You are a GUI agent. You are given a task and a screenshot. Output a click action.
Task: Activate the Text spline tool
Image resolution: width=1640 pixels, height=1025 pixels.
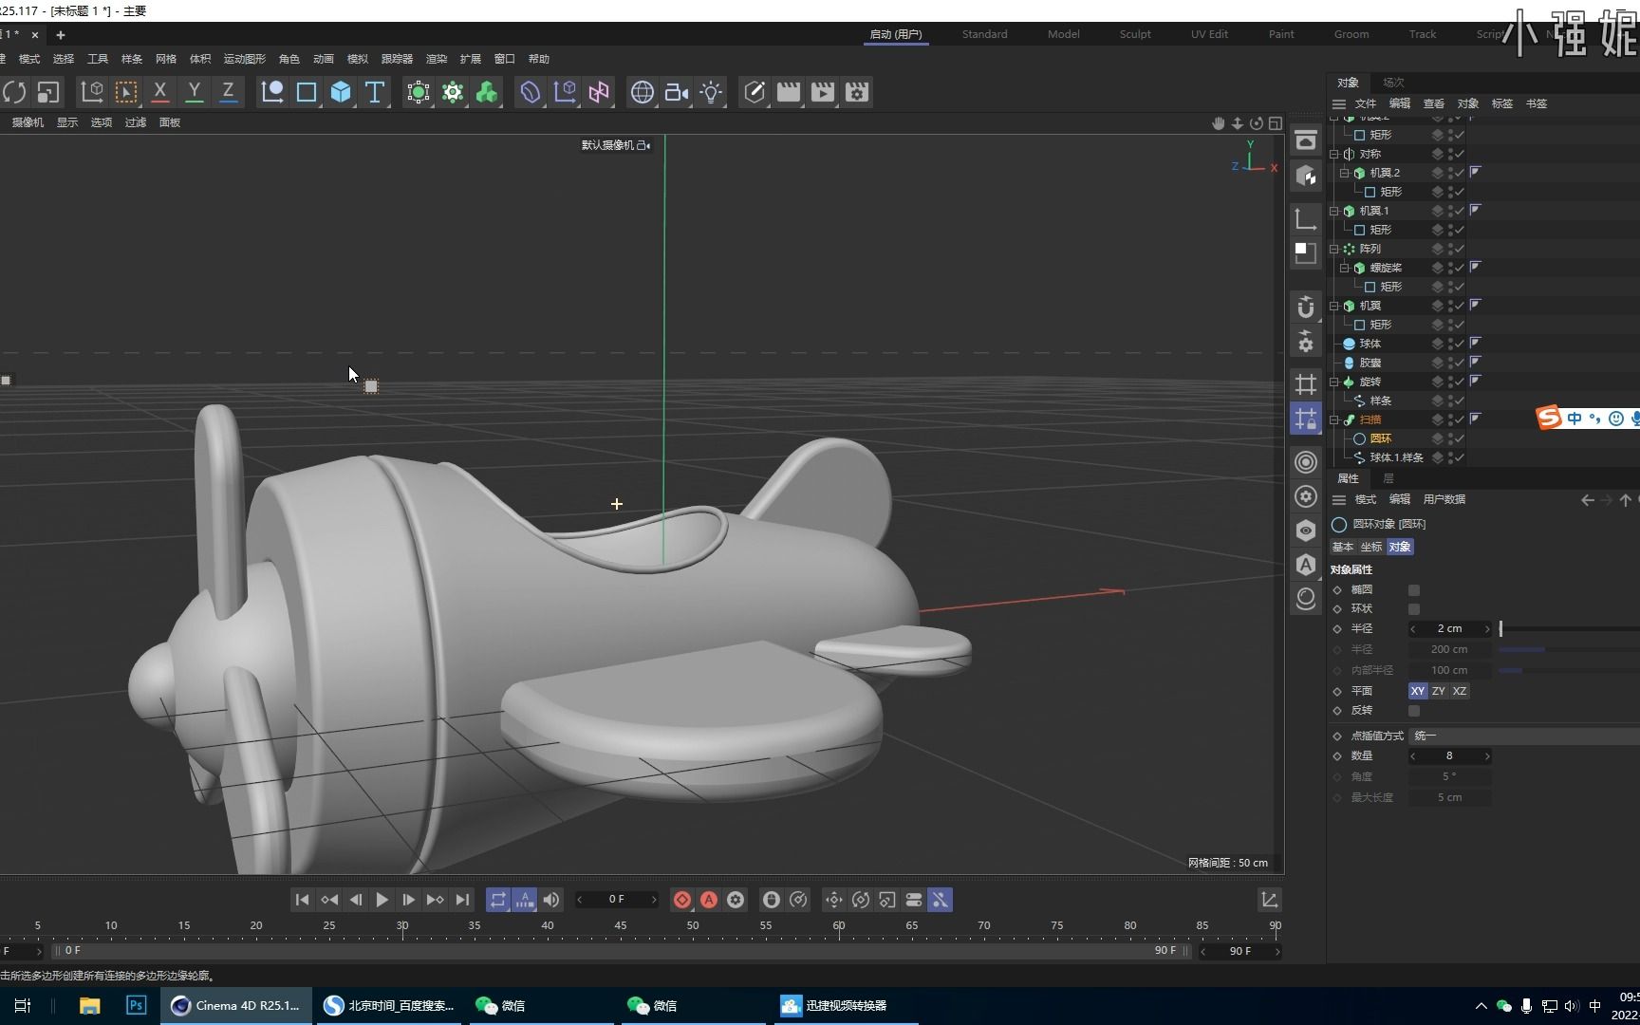coord(374,92)
